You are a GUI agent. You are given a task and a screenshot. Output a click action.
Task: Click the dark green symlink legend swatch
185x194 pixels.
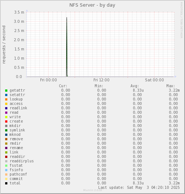tap(6, 130)
